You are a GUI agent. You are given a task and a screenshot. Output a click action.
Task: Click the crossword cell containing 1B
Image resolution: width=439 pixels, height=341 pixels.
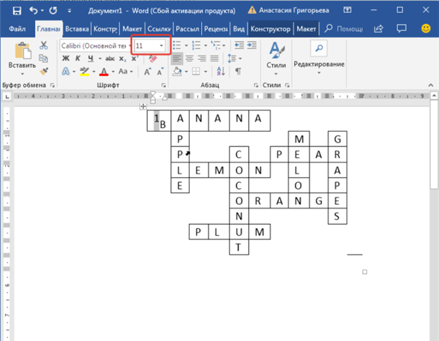(159, 121)
